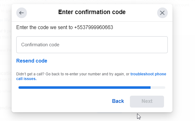Click the dimmed page background outside the dialog
195x121 pixels.
click(x=183, y=62)
